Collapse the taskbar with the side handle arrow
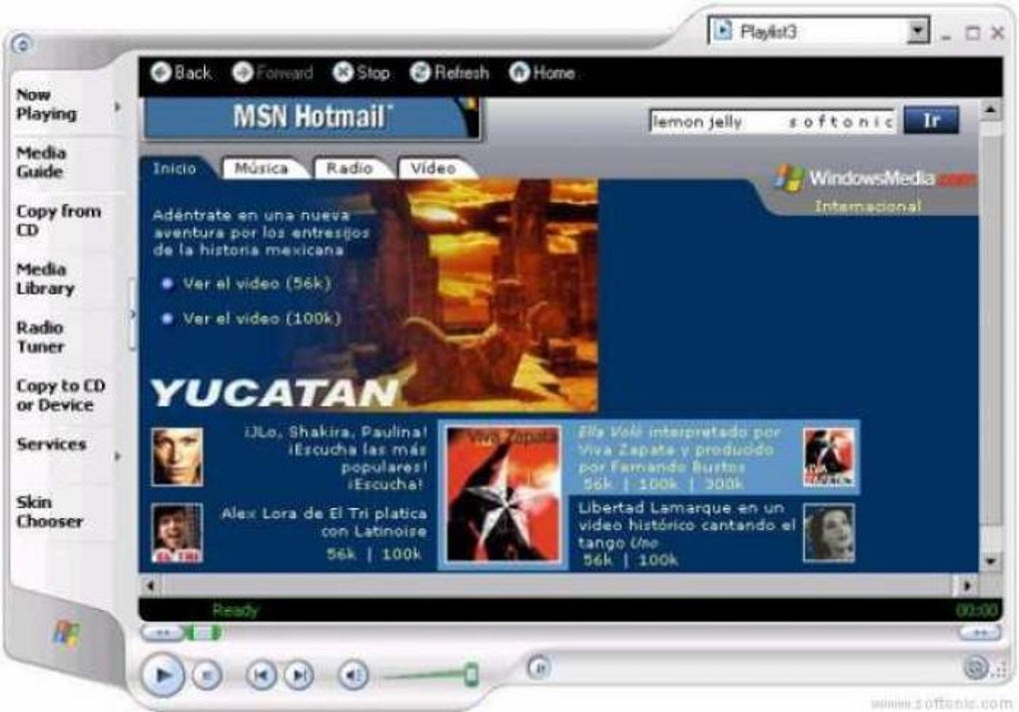Screen dimensions: 1019x712 tap(133, 315)
